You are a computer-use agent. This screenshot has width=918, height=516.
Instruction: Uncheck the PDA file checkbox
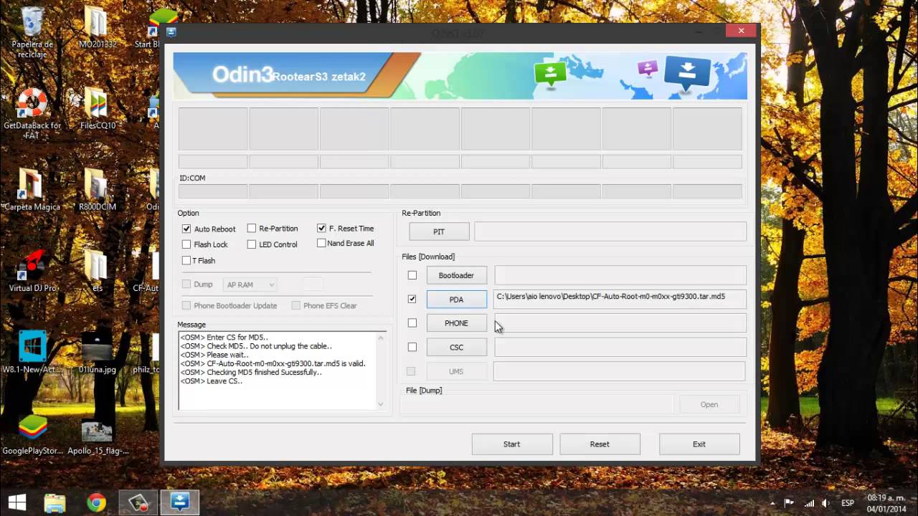412,299
